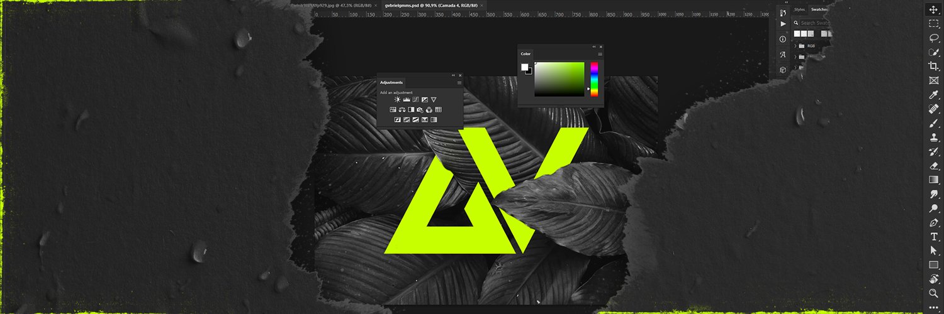Add a Gradient Map adjustment
This screenshot has width=944, height=314.
coord(434,119)
